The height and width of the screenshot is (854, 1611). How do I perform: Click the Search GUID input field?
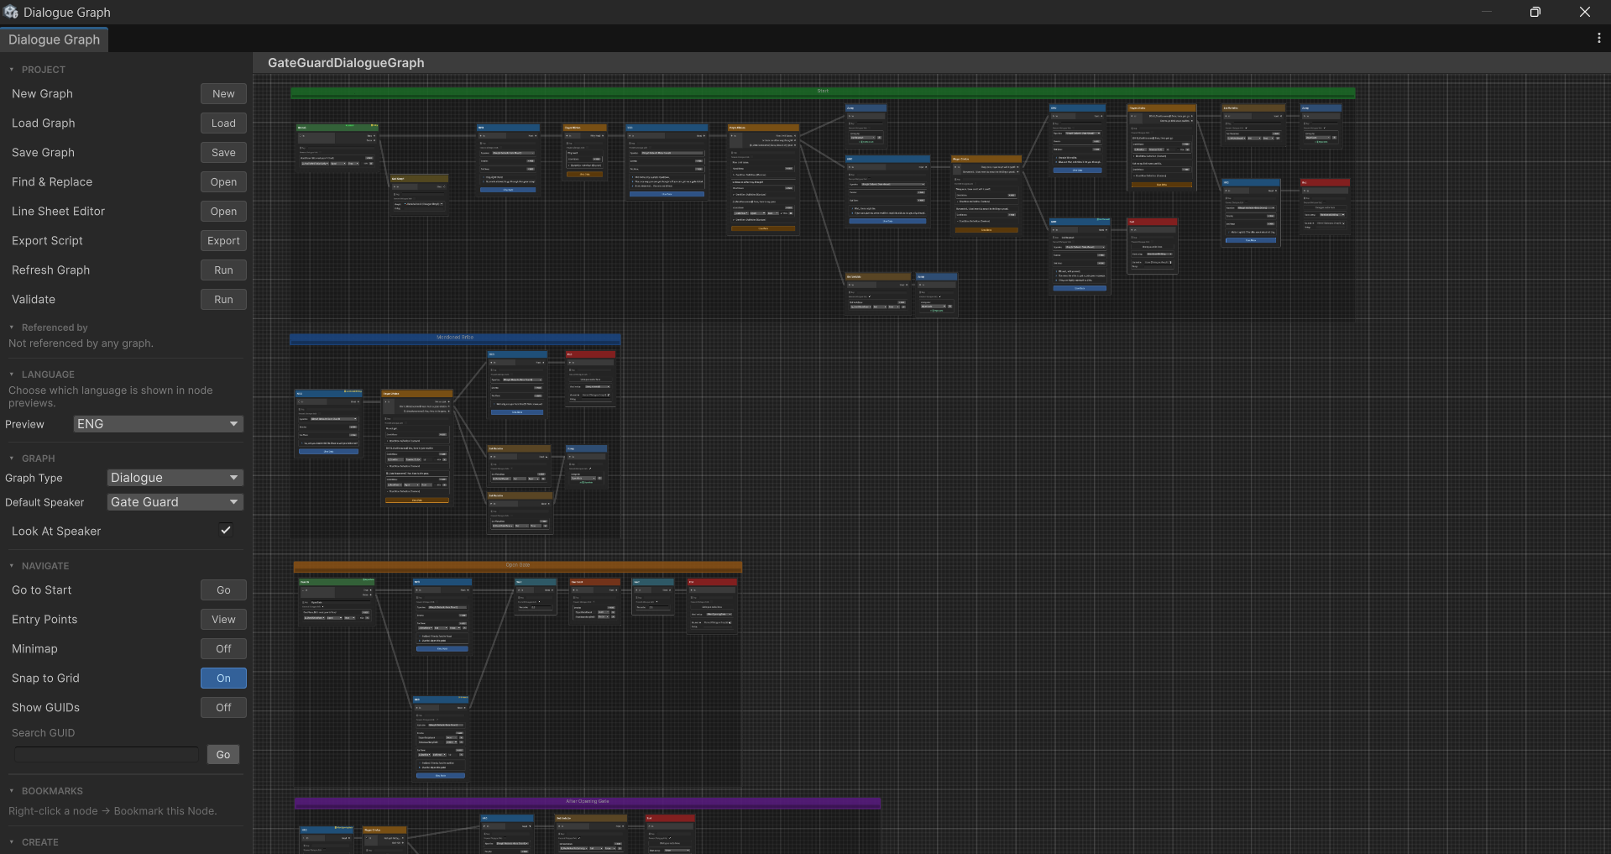click(x=107, y=755)
